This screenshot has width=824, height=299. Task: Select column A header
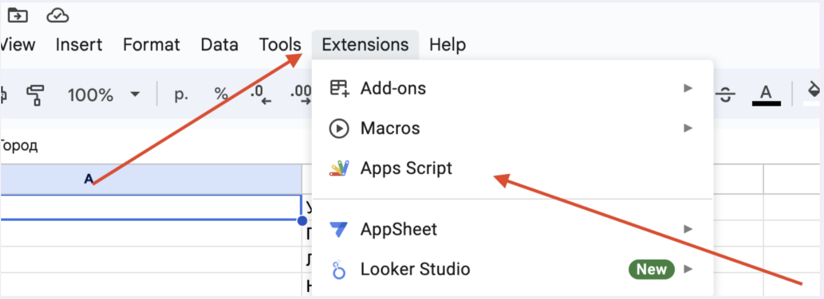pos(151,179)
